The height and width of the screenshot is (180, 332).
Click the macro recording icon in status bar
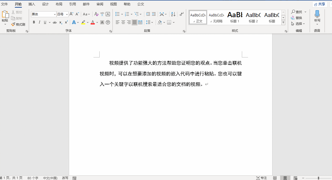(x=74, y=178)
